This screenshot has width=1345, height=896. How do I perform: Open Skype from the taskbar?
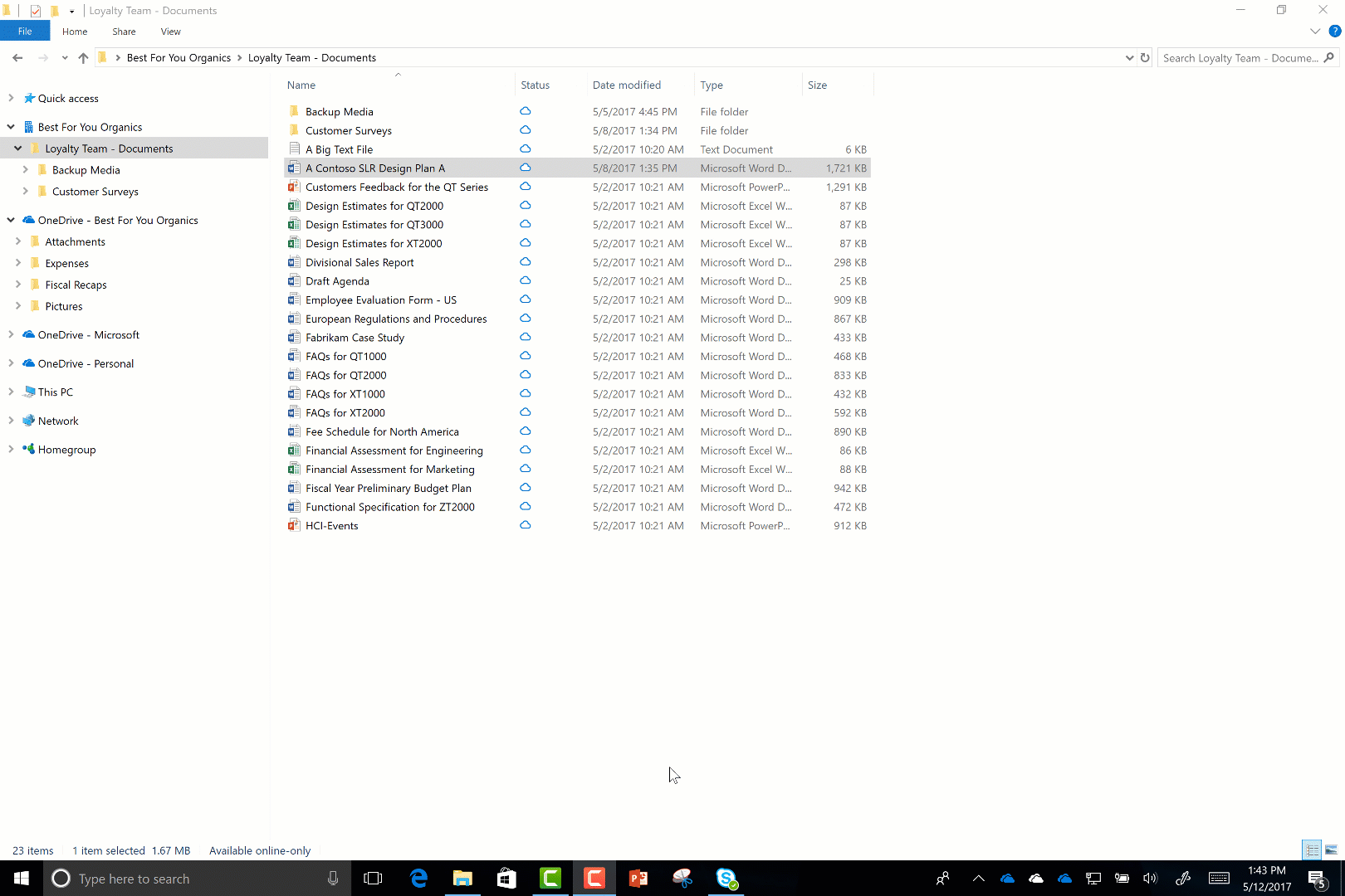726,878
